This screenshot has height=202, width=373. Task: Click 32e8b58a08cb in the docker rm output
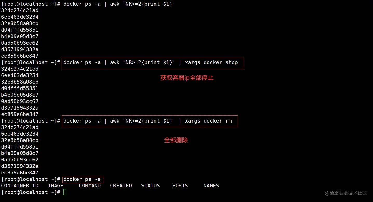click(20, 140)
